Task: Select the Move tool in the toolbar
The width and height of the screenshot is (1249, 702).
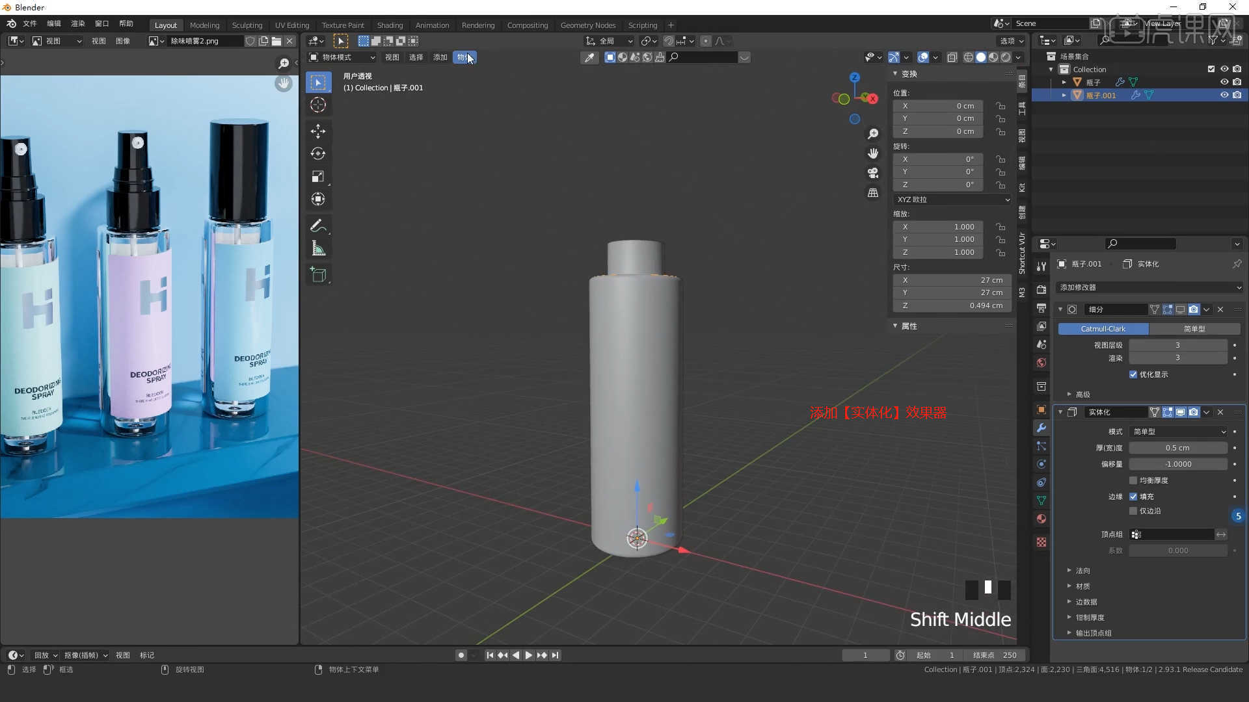Action: click(318, 131)
